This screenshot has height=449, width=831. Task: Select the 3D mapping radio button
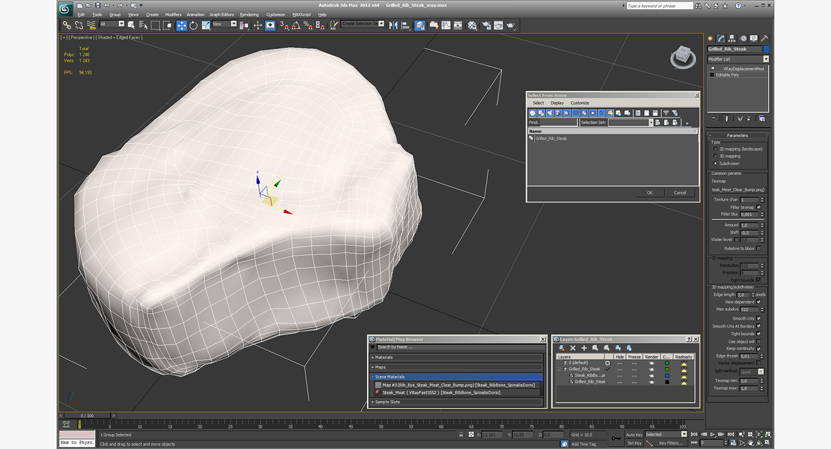715,156
